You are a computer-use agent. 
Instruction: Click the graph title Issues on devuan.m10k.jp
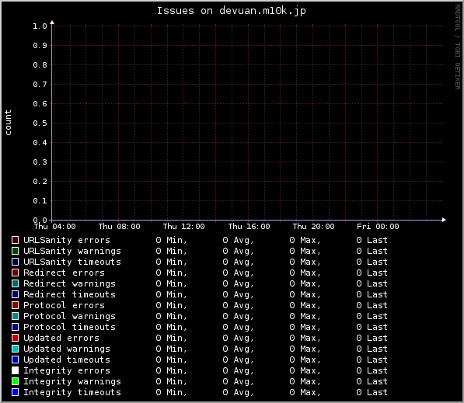(x=231, y=11)
